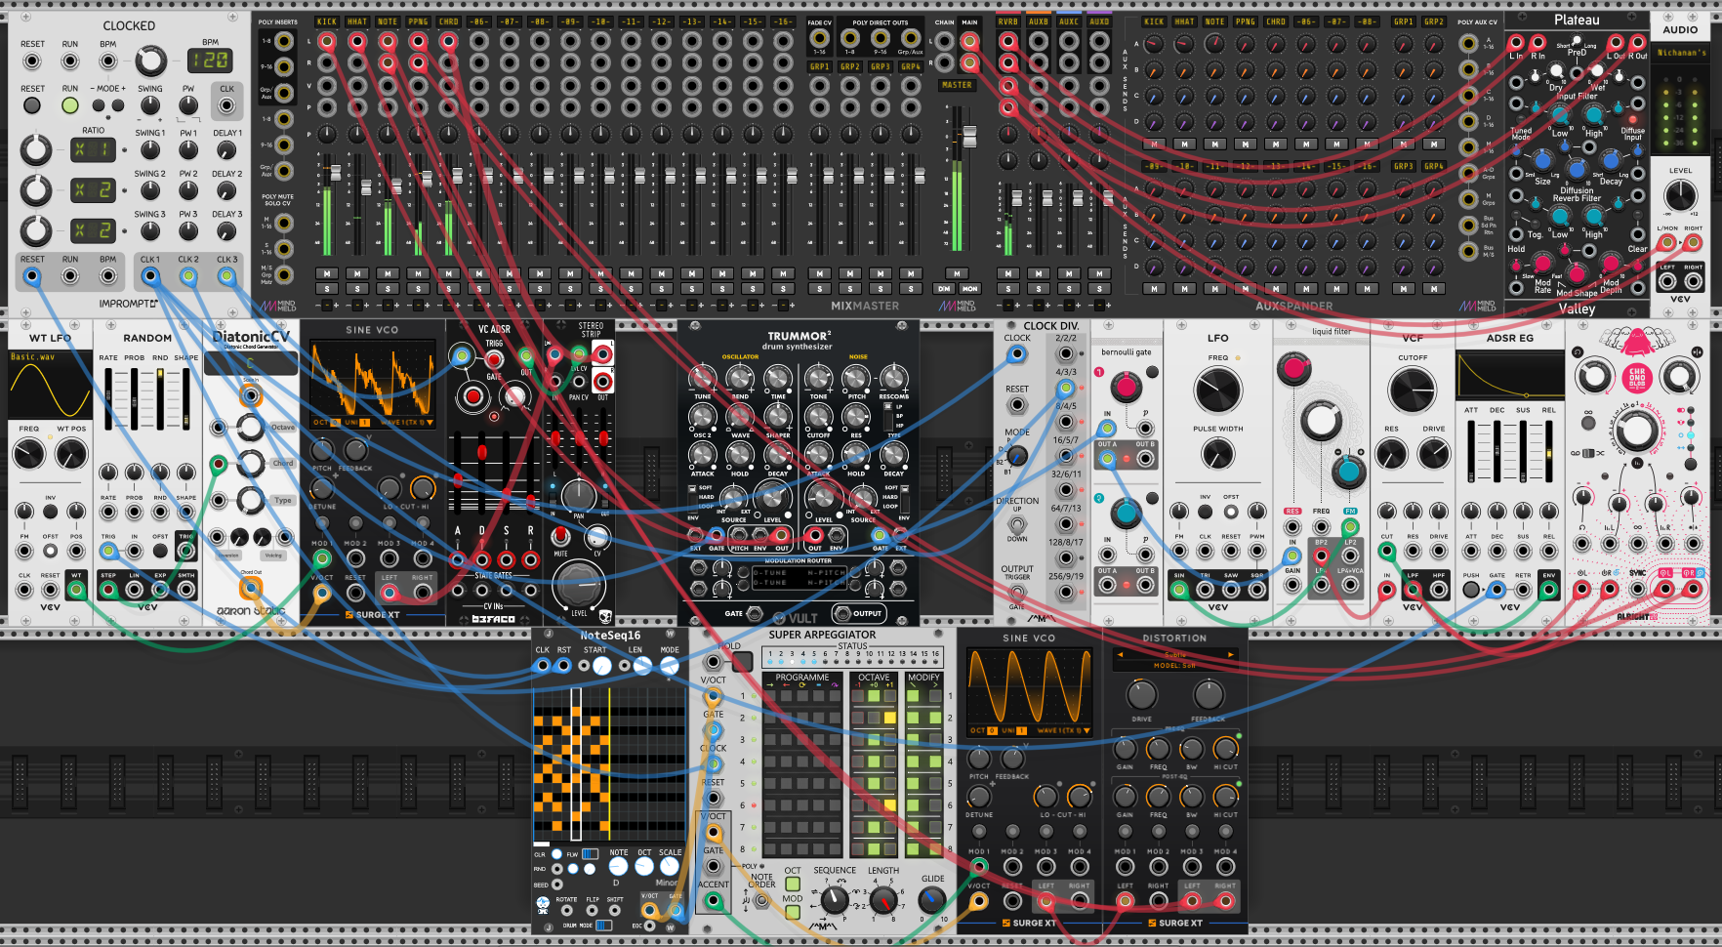1722x947 pixels.
Task: Click Super Arpeggiator GLIDE knob
Action: point(932,899)
